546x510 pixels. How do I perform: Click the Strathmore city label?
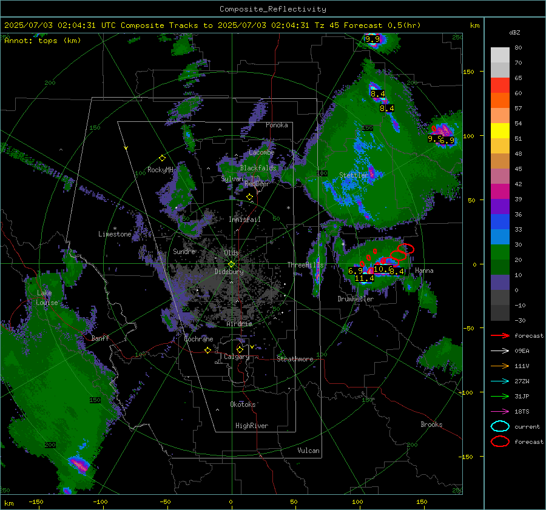[x=295, y=359]
